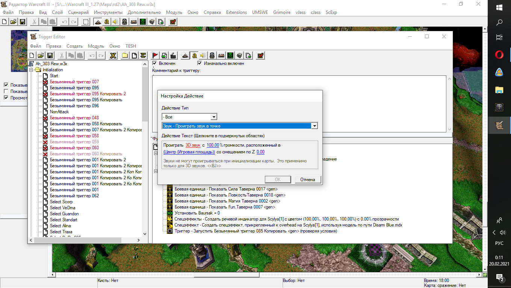This screenshot has width=511, height=288.
Task: Open Object Manager cube icon in Trigger Editor
Action: (239, 55)
